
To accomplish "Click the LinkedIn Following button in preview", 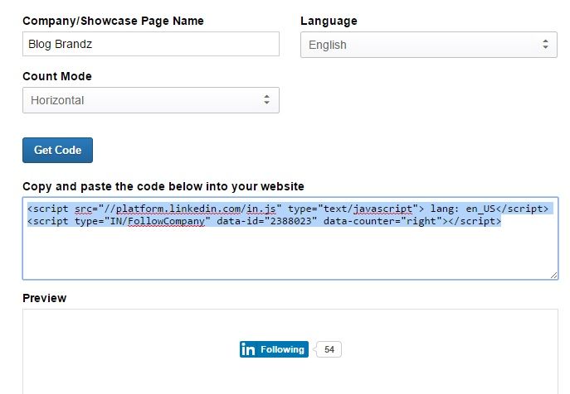I will 274,349.
